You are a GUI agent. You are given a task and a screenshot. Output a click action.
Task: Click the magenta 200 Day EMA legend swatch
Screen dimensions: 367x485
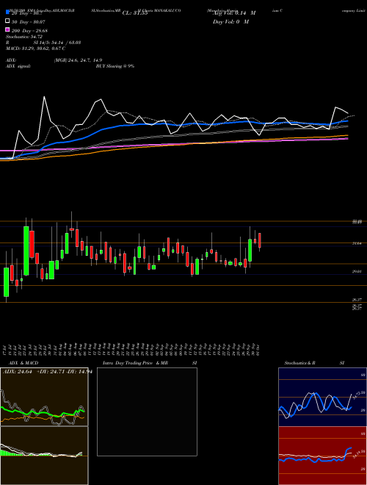point(7,29)
